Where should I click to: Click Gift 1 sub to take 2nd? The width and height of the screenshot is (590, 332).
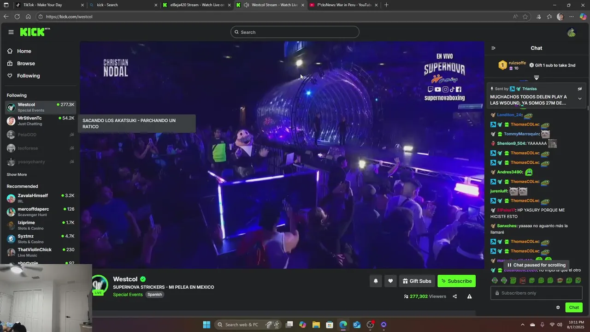click(x=552, y=65)
